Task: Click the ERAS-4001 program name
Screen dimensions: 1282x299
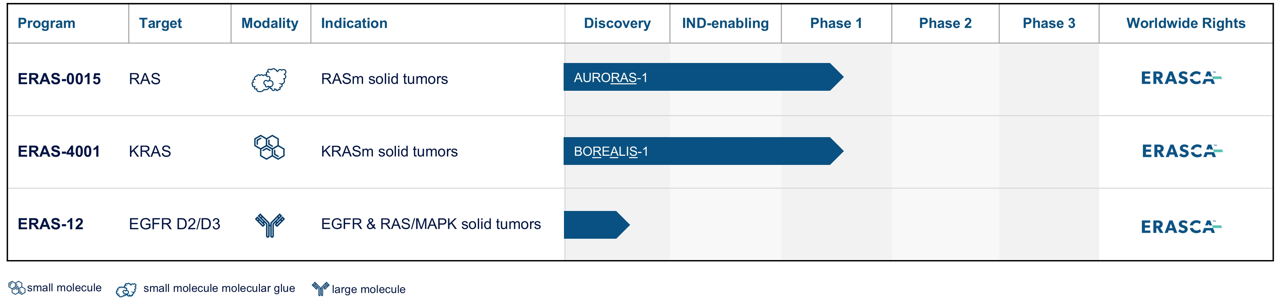Action: 59,151
